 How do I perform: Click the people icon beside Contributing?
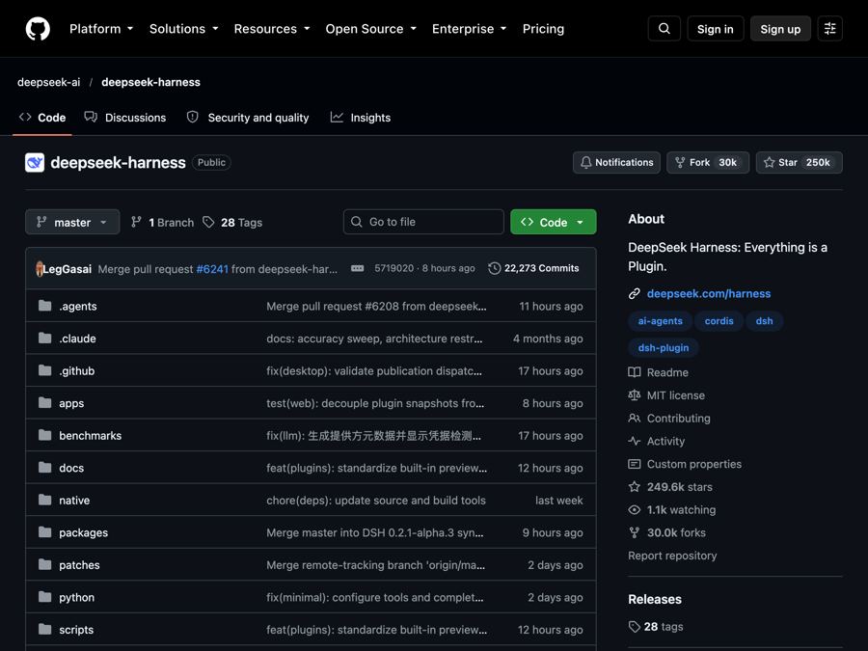[635, 419]
